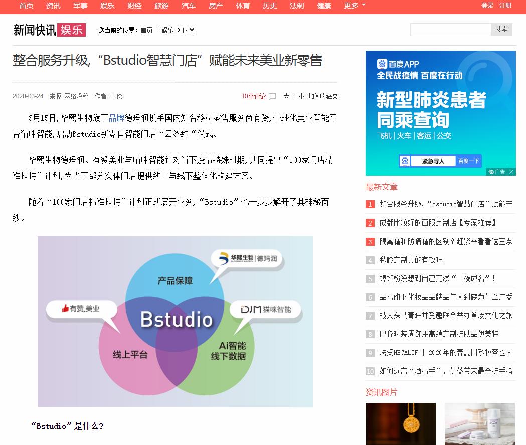Click the 来源: 网络投稿 source text
The image size is (526, 445).
(x=69, y=97)
